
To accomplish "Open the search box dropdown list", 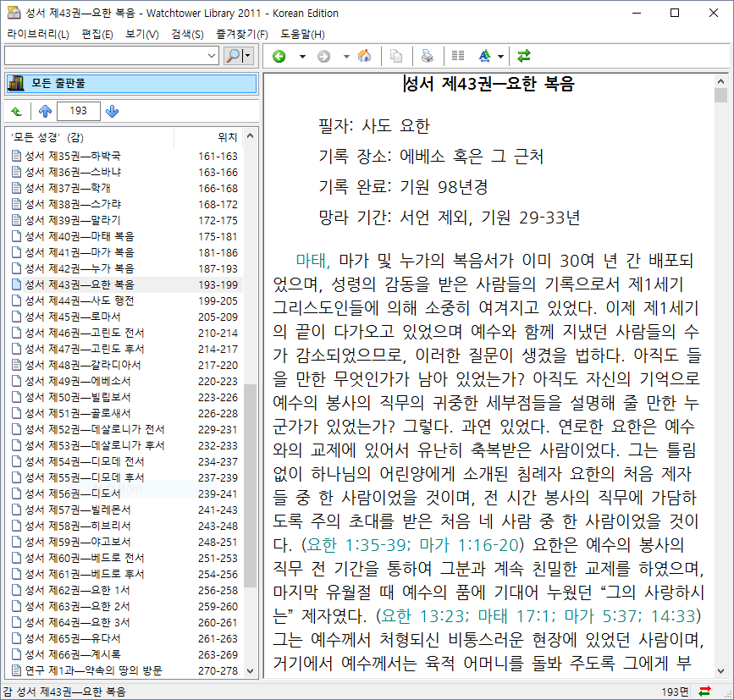I will [x=212, y=56].
